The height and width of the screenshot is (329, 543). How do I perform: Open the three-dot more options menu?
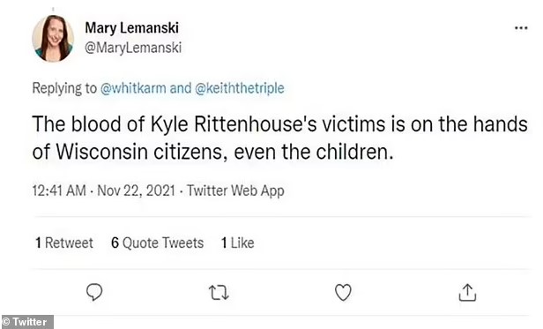click(x=521, y=27)
